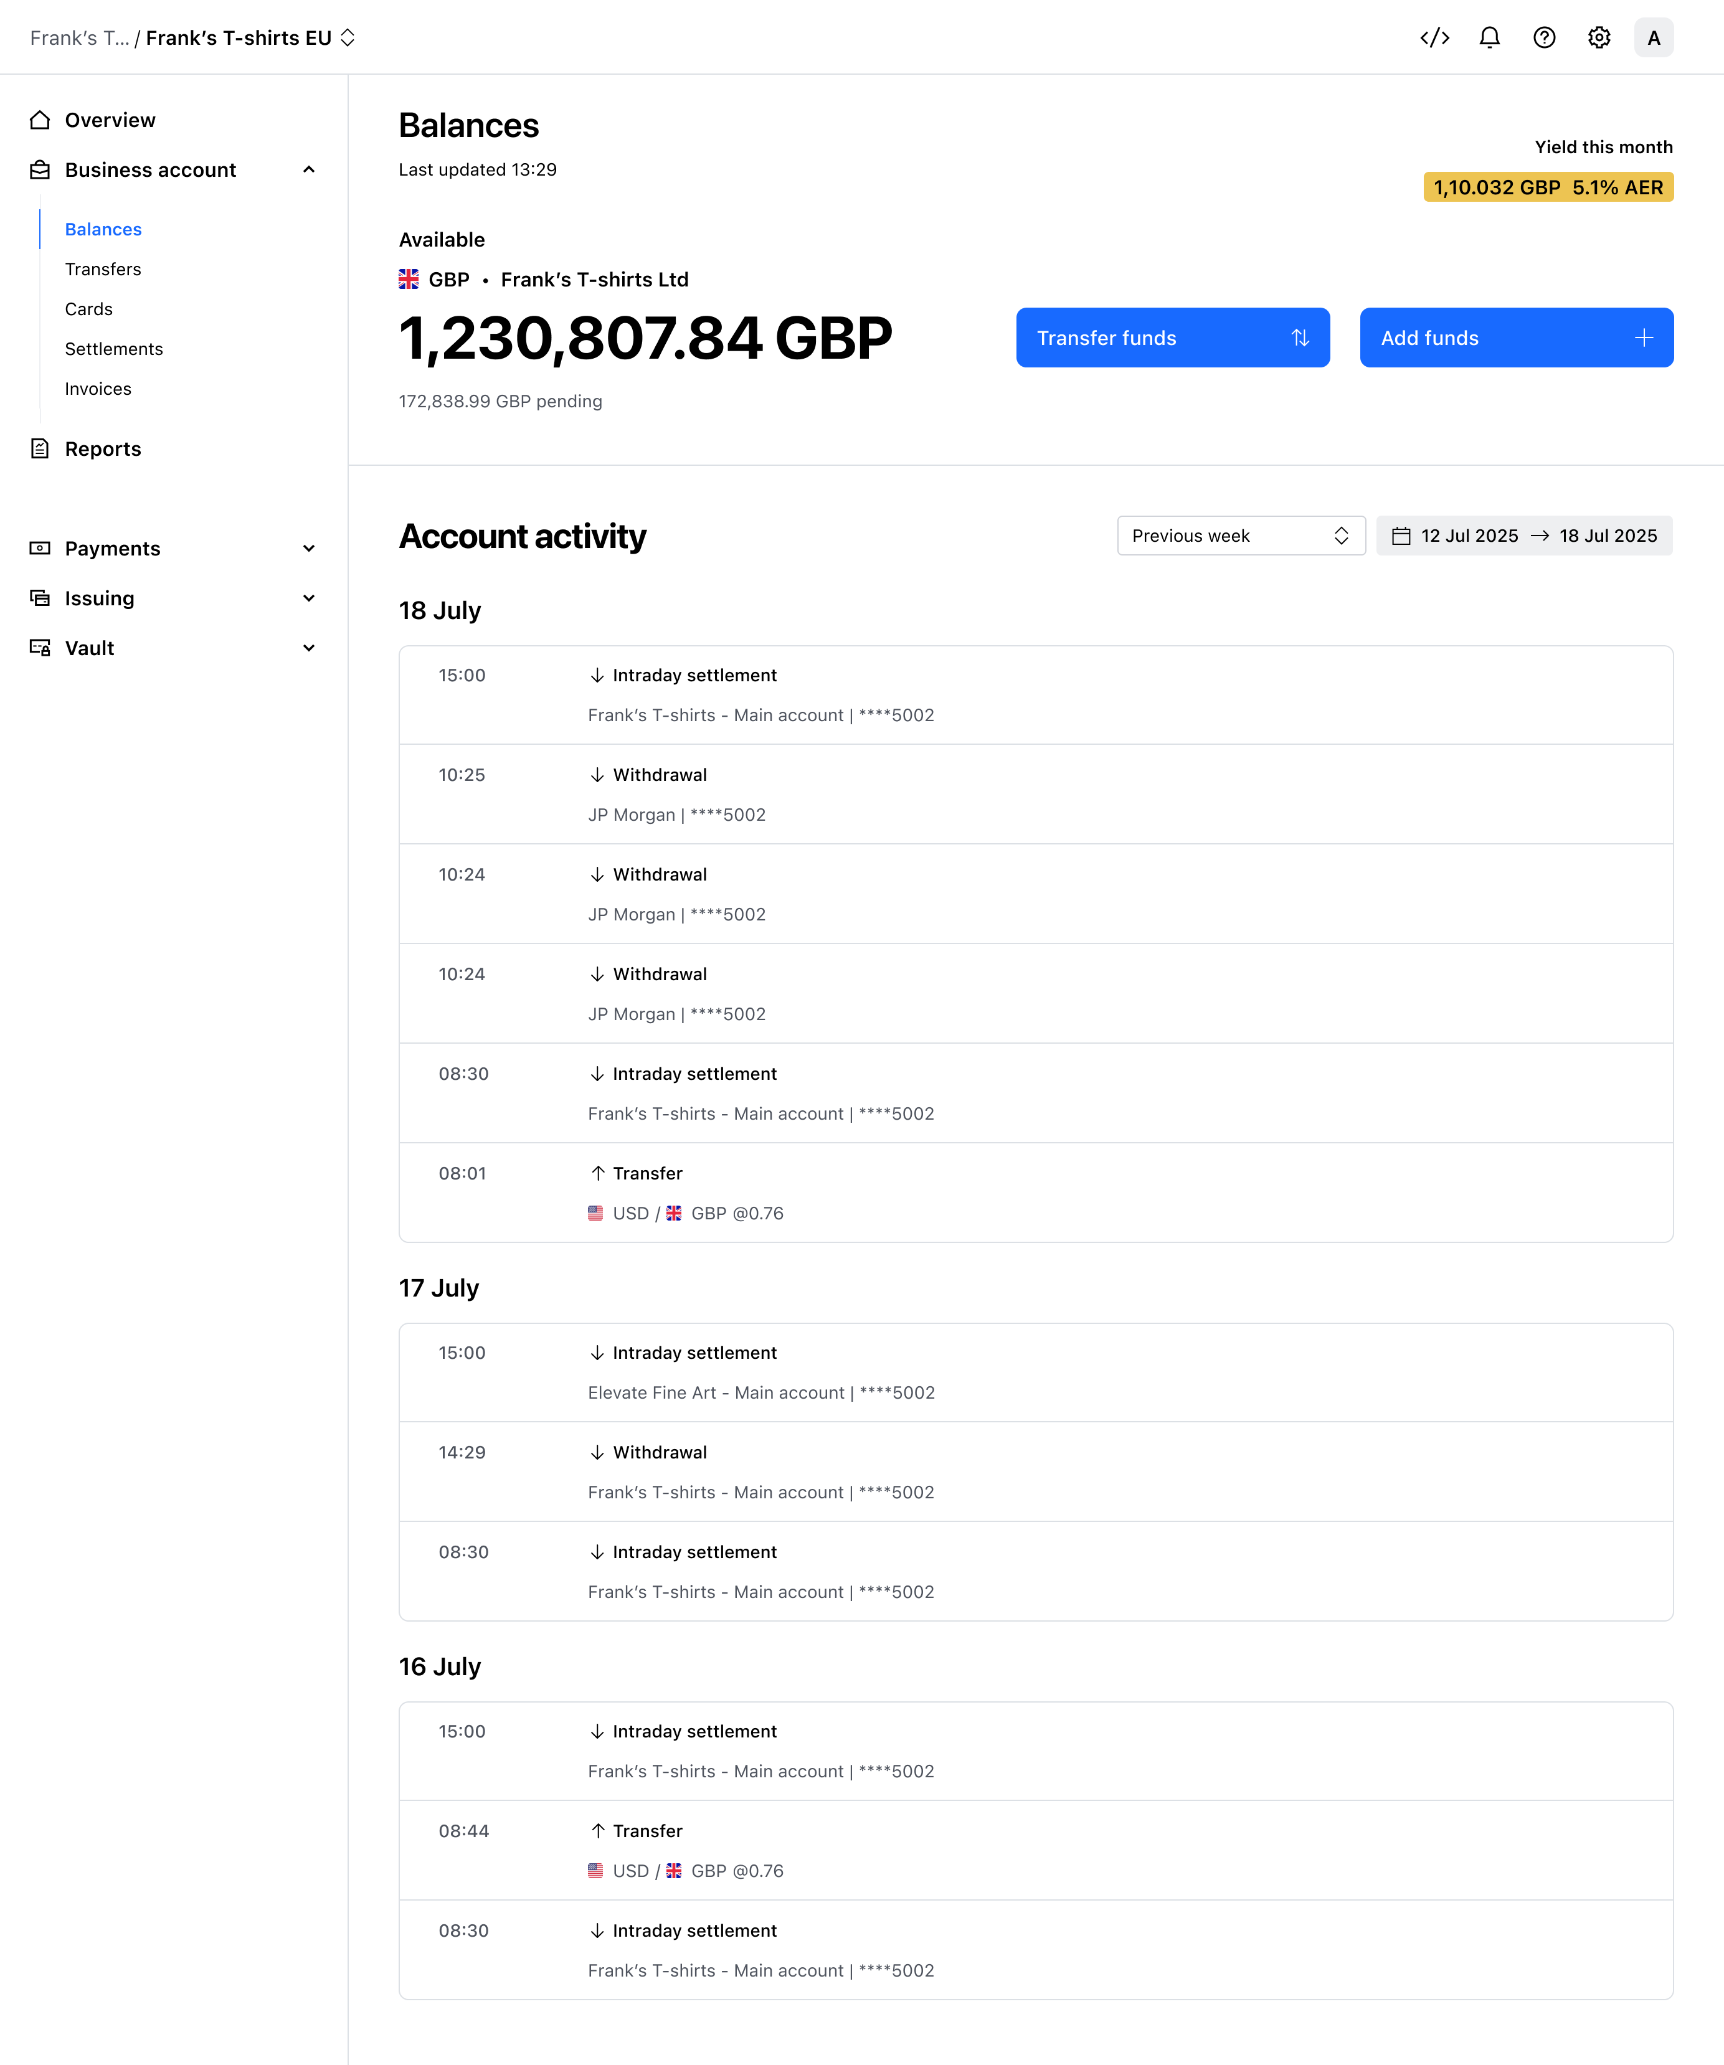This screenshot has width=1724, height=2065.
Task: Open the 18 July 15:00 Intraday settlement row
Action: click(1036, 695)
